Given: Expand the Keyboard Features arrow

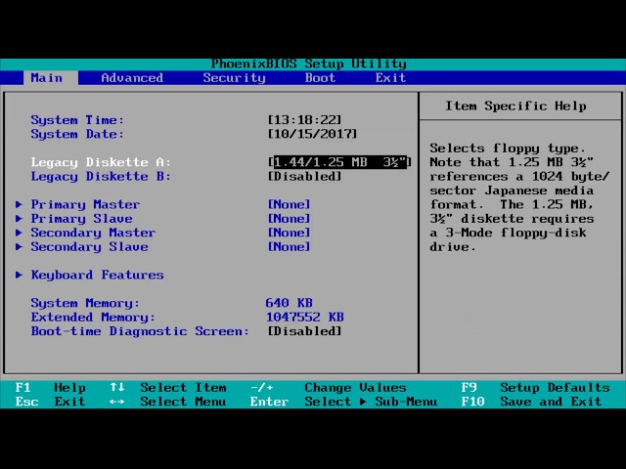Looking at the screenshot, I should [19, 275].
